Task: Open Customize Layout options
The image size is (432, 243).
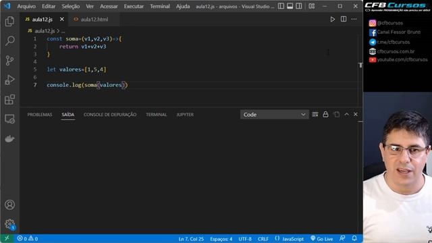Action: (312, 6)
